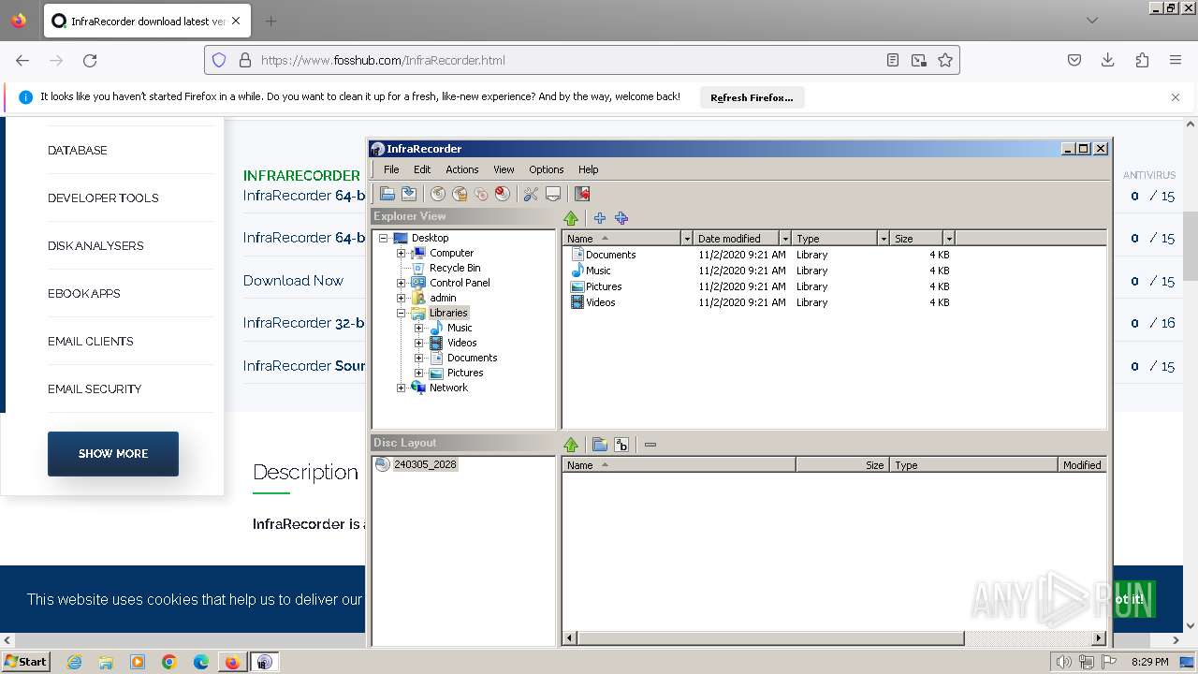Open the Options menu
This screenshot has width=1198, height=674.
(546, 169)
